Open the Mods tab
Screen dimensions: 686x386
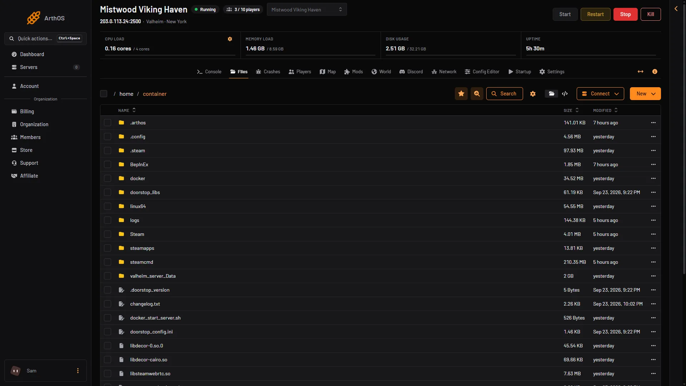(x=353, y=71)
